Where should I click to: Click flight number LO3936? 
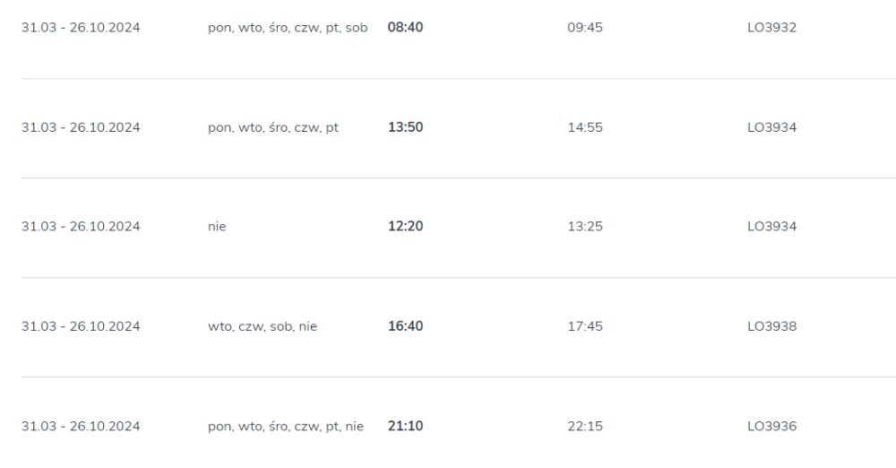(771, 426)
